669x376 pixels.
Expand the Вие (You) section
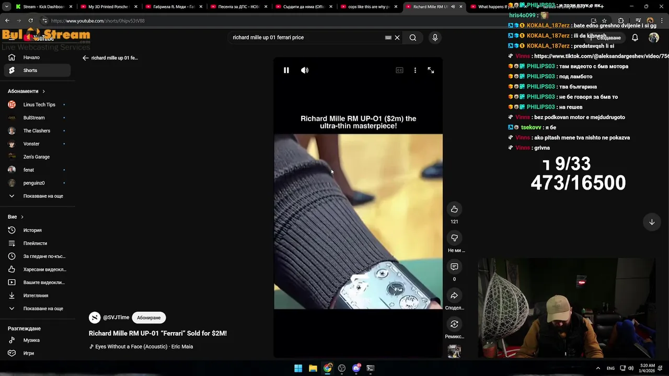pyautogui.click(x=16, y=217)
